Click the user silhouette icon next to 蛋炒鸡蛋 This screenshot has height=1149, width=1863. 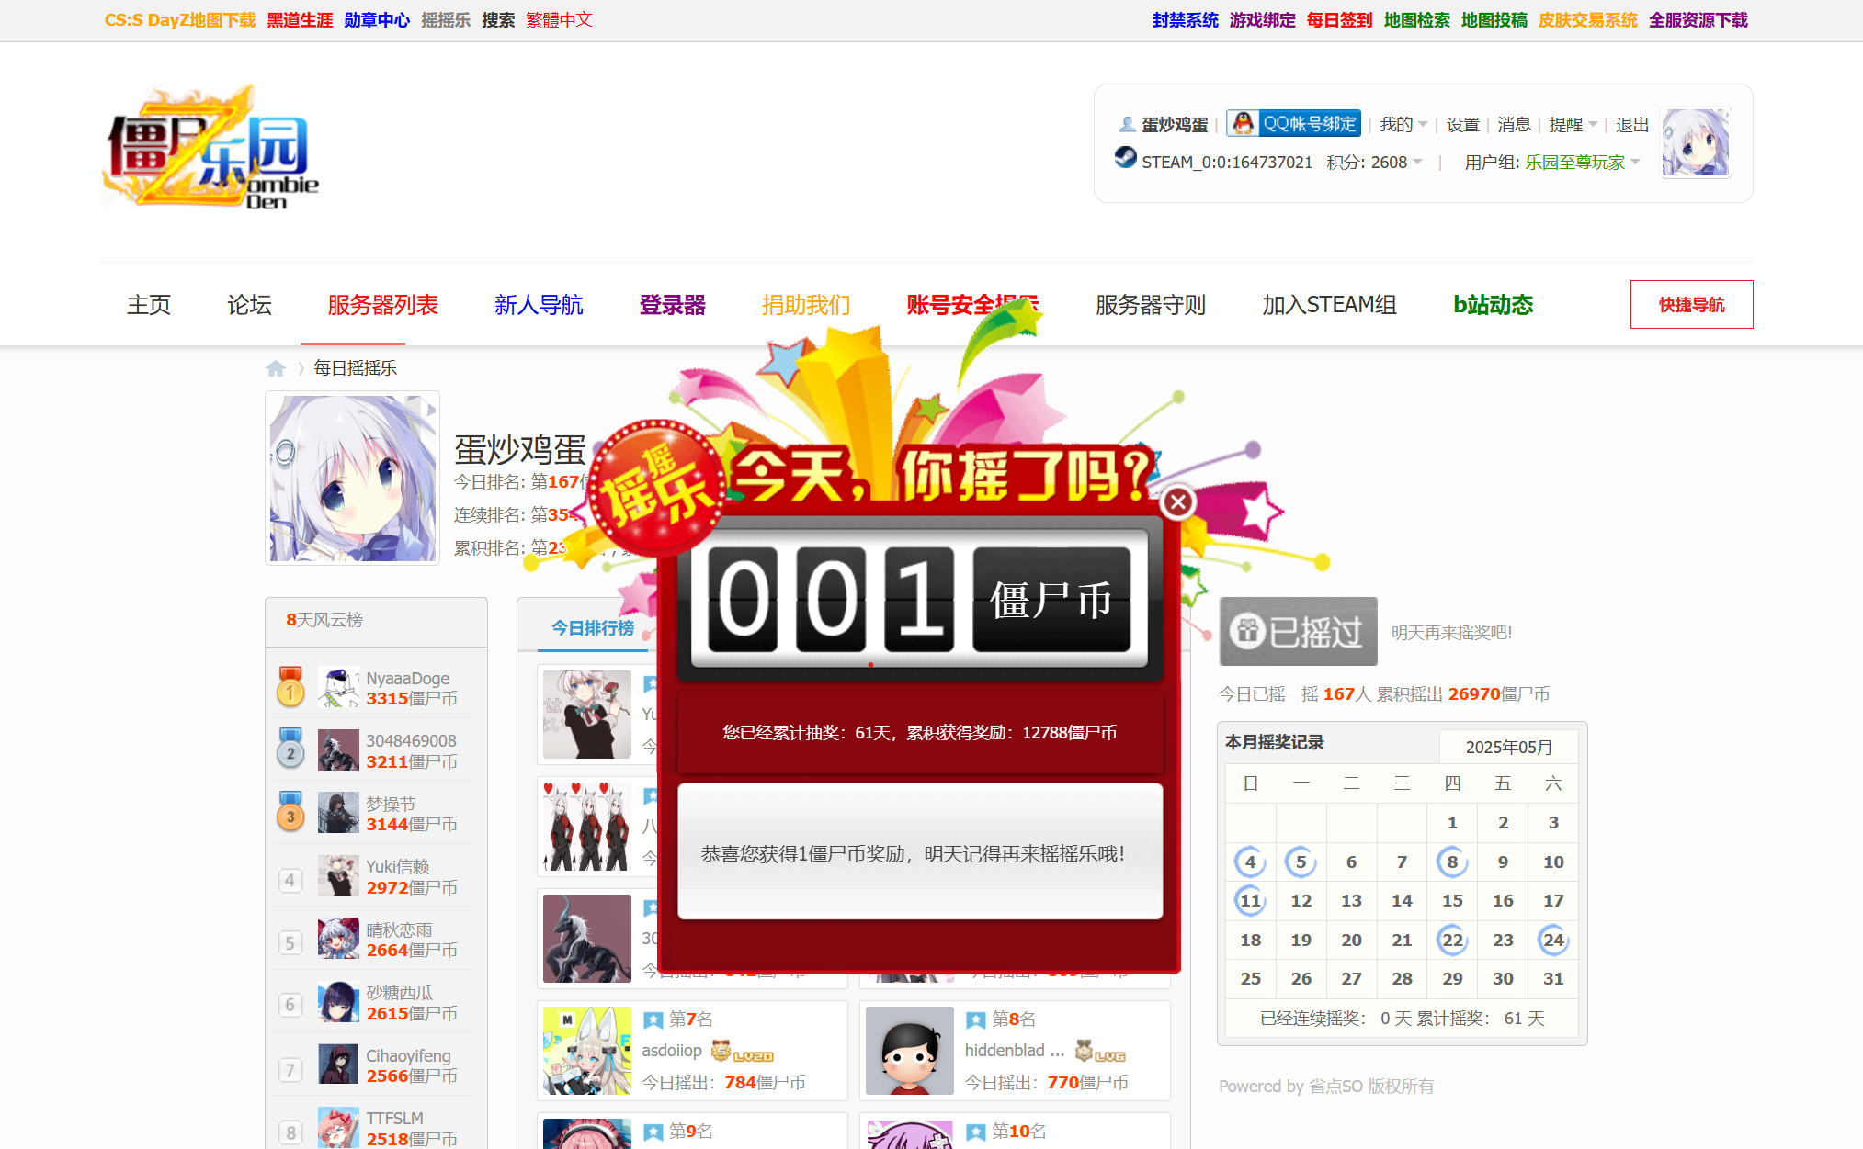pyautogui.click(x=1127, y=123)
